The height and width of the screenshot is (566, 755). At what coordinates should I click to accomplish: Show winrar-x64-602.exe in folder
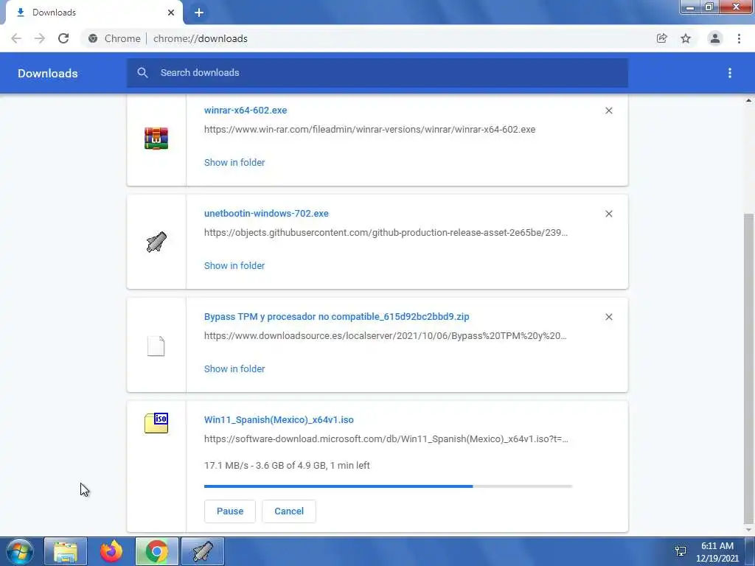tap(234, 163)
